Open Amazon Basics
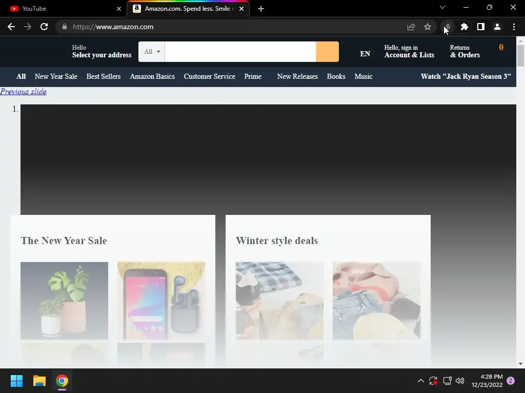 (152, 77)
